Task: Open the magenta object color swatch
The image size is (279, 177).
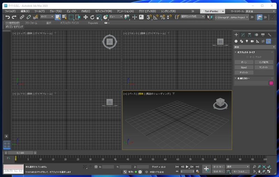Action: click(271, 83)
